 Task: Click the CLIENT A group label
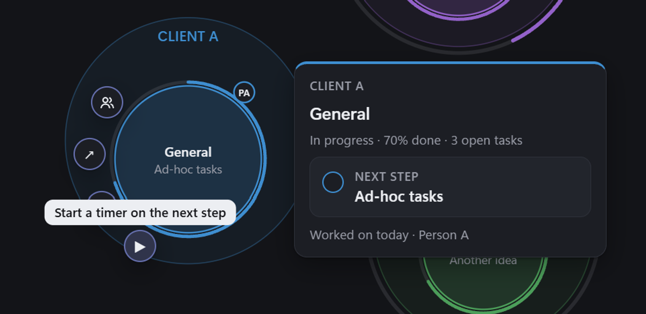(x=188, y=37)
